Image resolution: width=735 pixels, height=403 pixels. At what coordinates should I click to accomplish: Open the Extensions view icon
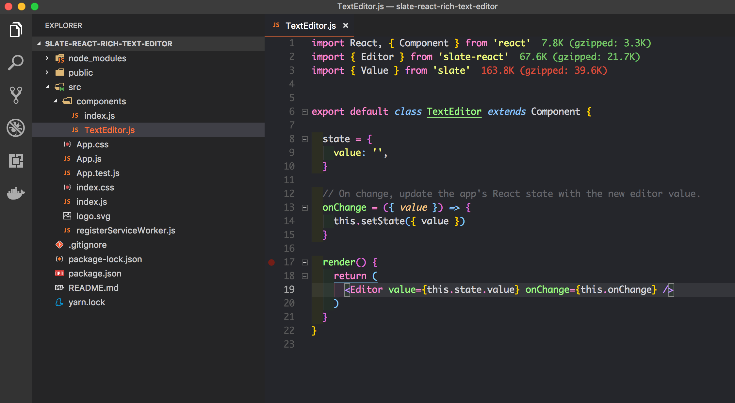coord(16,160)
